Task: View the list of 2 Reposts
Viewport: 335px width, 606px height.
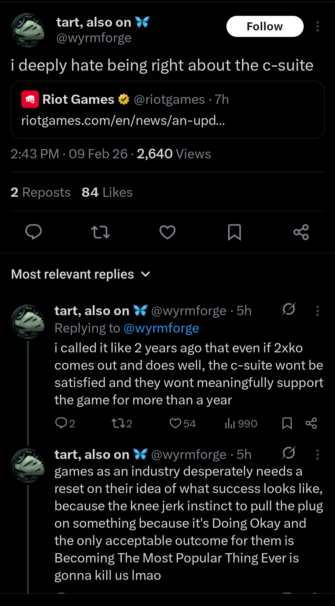Action: pos(40,192)
